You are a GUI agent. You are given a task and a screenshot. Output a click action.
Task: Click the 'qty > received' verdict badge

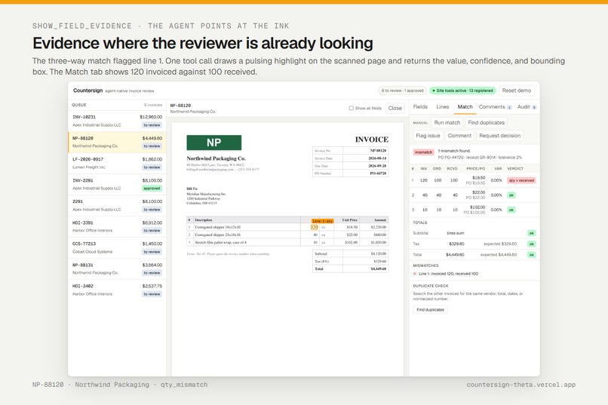tap(521, 180)
